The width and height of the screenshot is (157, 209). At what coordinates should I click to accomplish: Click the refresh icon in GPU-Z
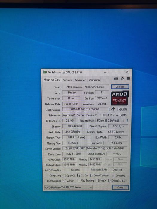(x=122, y=79)
